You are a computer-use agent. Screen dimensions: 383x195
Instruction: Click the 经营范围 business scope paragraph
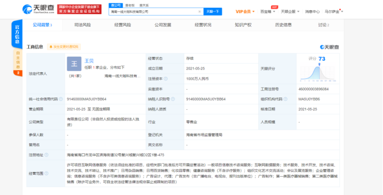[x=202, y=173]
